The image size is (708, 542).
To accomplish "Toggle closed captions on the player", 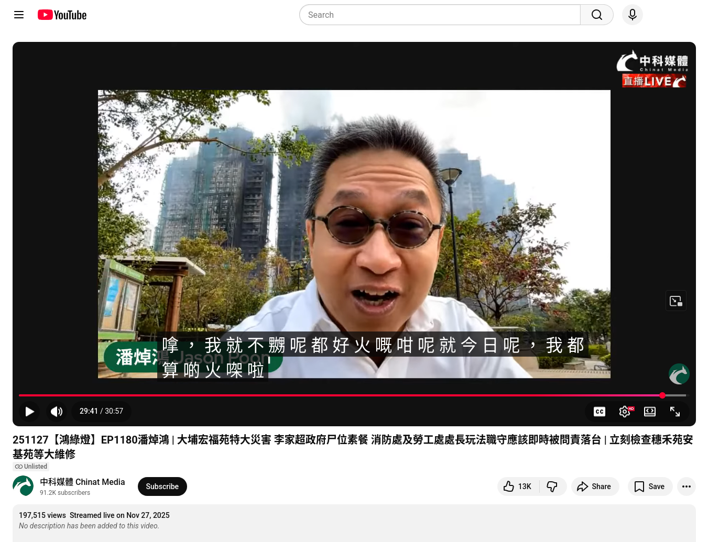I will (600, 412).
